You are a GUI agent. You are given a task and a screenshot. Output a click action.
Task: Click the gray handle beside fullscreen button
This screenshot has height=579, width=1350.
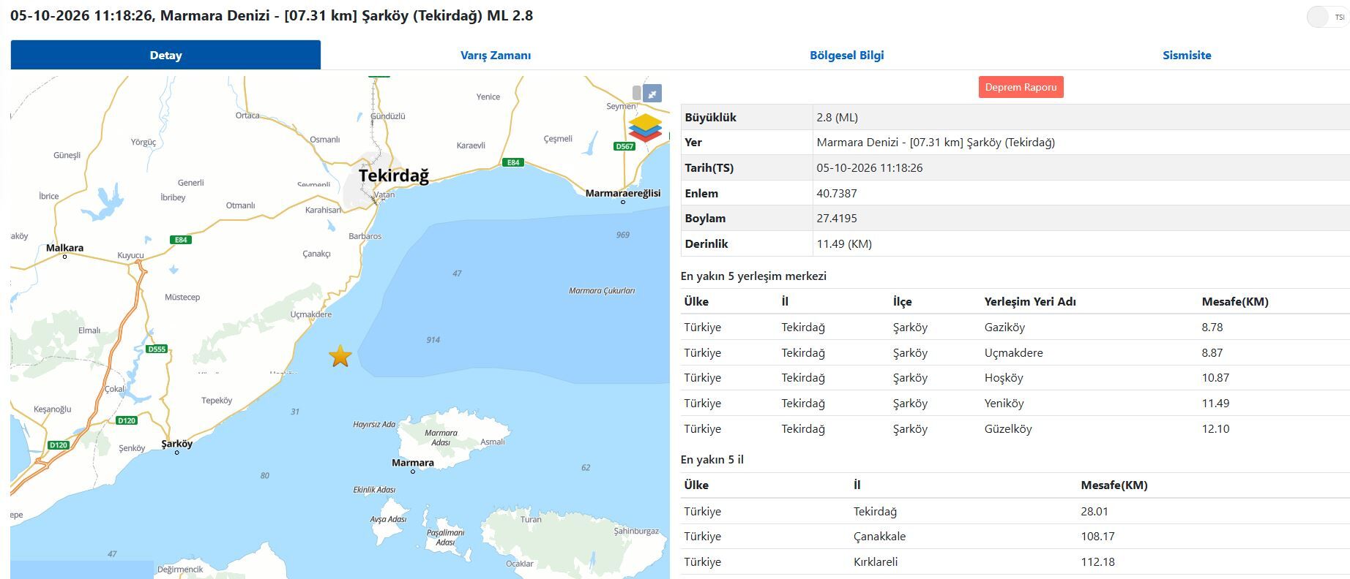pyautogui.click(x=637, y=93)
